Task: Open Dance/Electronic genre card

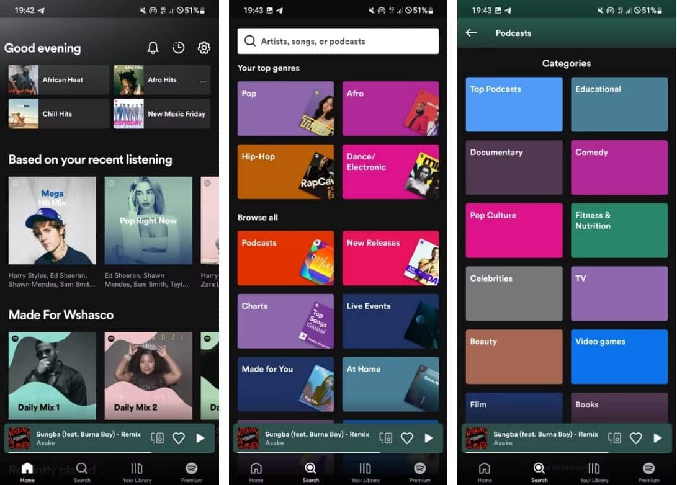Action: (x=391, y=172)
